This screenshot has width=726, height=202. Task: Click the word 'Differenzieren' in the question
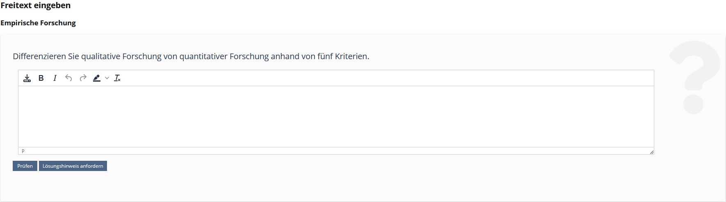pyautogui.click(x=39, y=56)
